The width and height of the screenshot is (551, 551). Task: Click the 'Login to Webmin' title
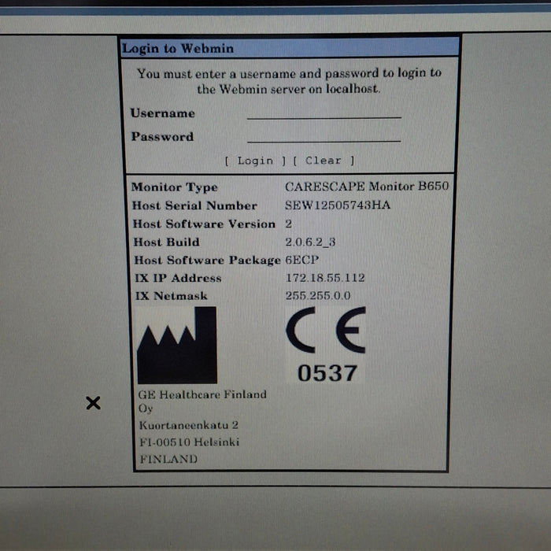[x=178, y=49]
